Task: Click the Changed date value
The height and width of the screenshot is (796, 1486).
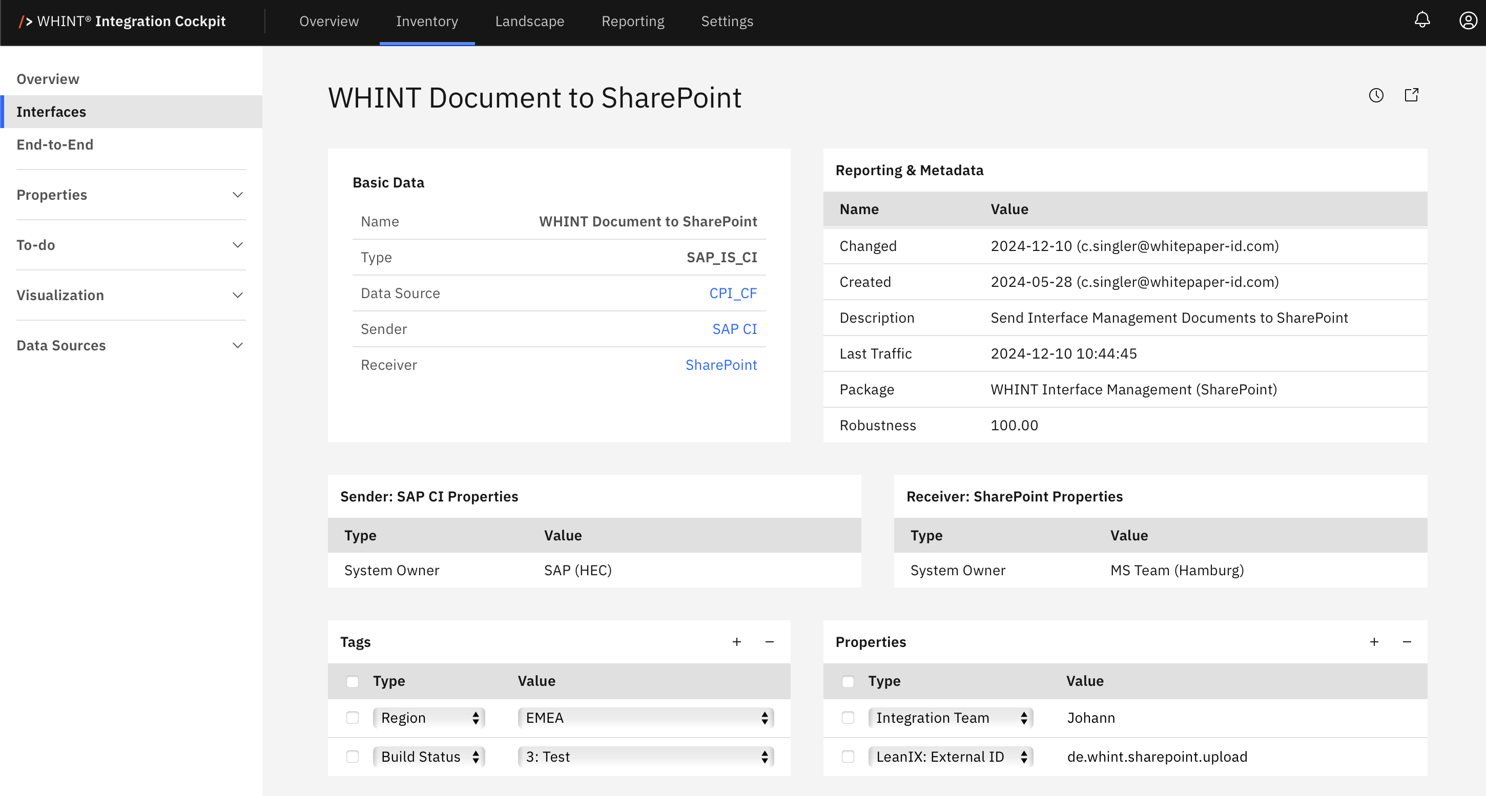Action: (x=1134, y=246)
